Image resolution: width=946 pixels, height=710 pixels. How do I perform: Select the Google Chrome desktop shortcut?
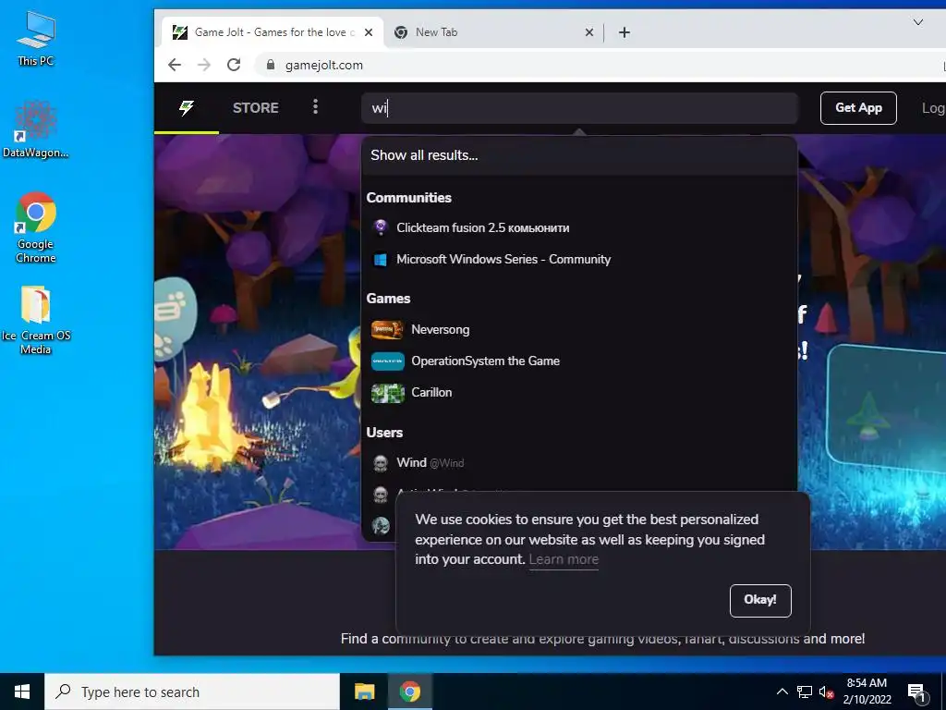[x=36, y=227]
